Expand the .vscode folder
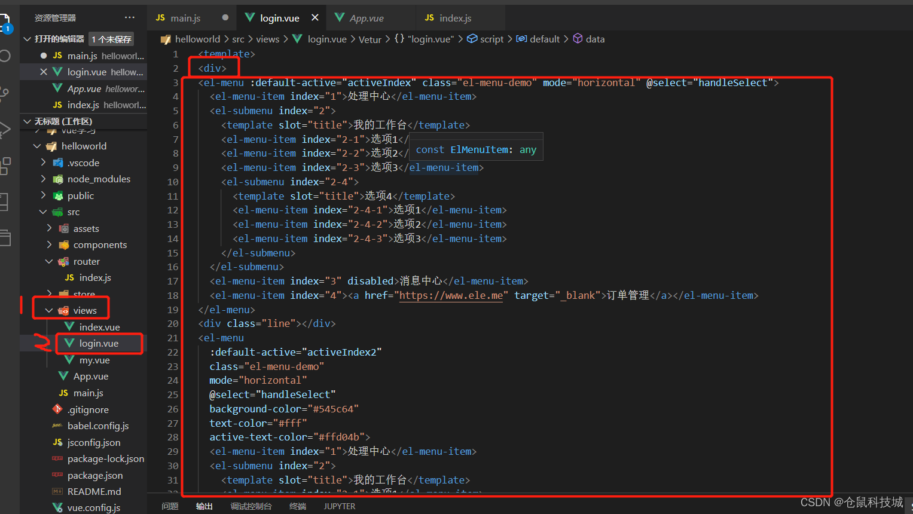This screenshot has height=514, width=913. point(43,163)
